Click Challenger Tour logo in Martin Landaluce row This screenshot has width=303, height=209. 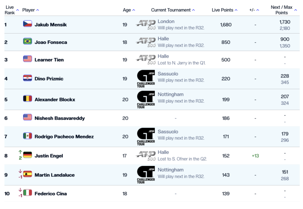pos(146,175)
